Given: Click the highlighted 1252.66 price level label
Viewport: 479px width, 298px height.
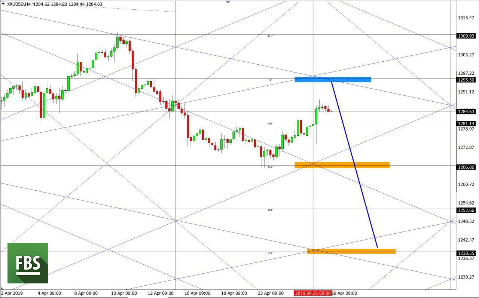Looking at the screenshot, I should click(466, 210).
